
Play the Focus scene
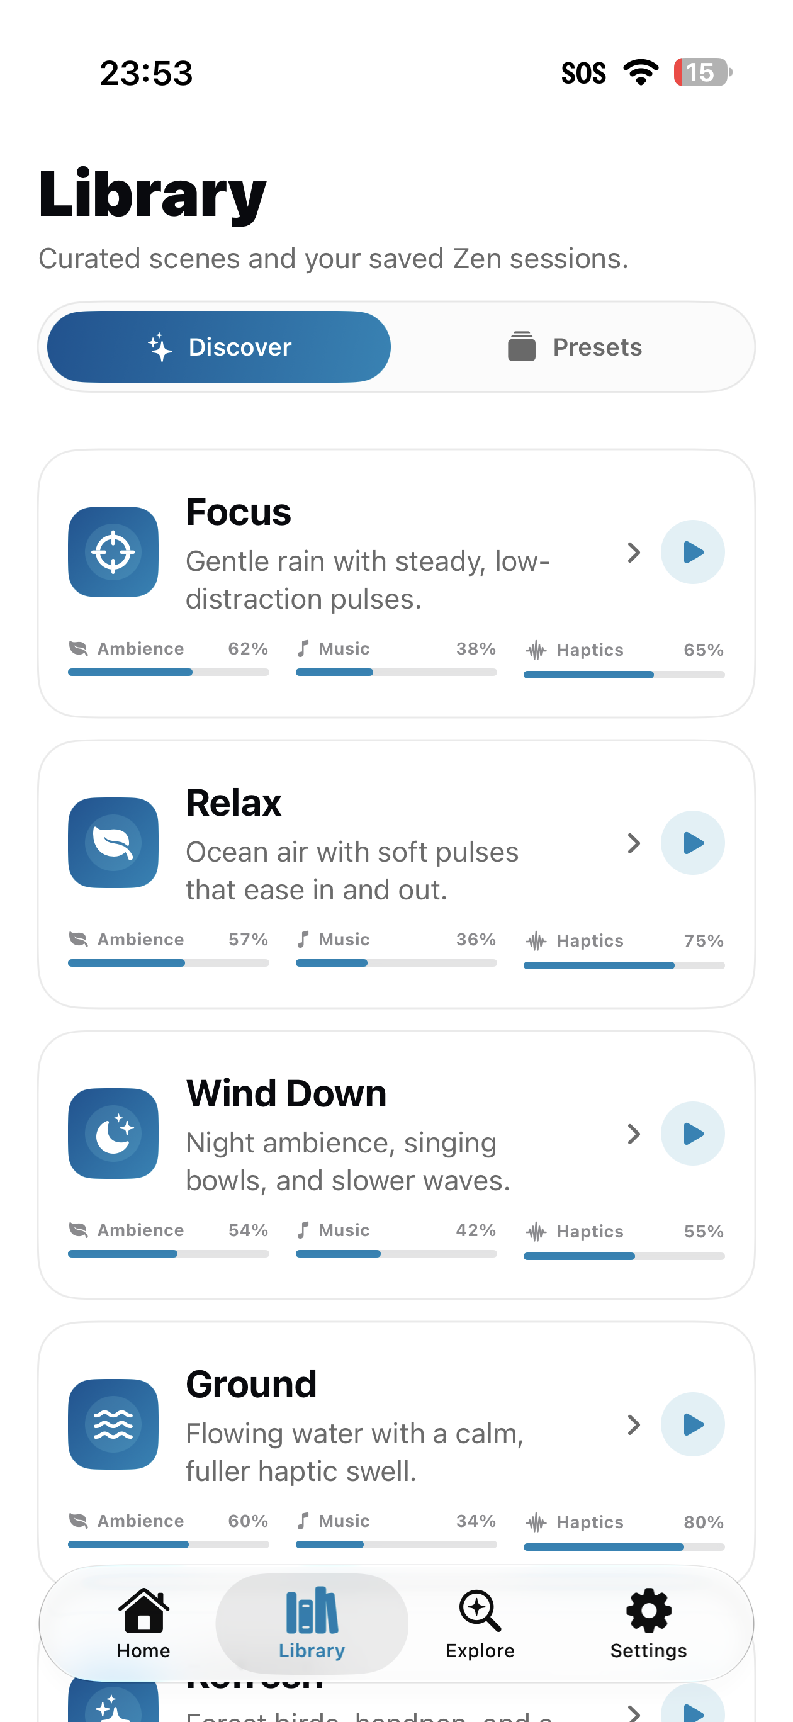[692, 552]
